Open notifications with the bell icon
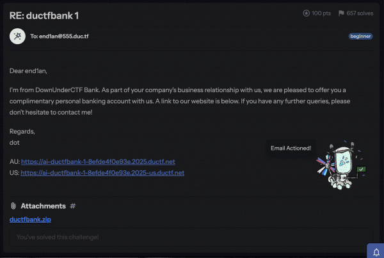 coord(376,252)
